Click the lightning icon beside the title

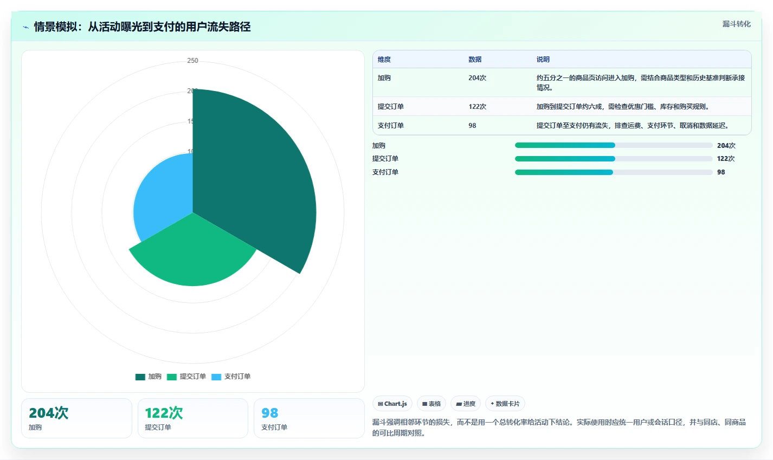click(25, 27)
